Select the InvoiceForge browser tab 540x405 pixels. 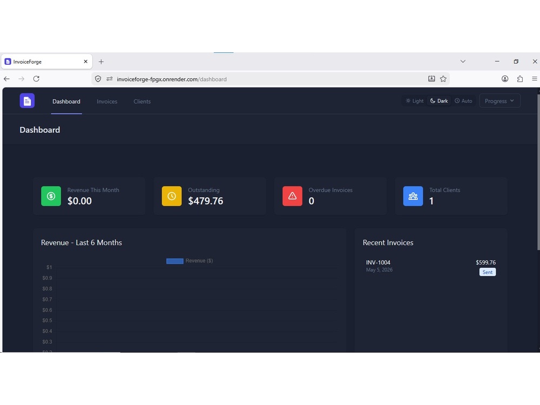[x=46, y=62]
